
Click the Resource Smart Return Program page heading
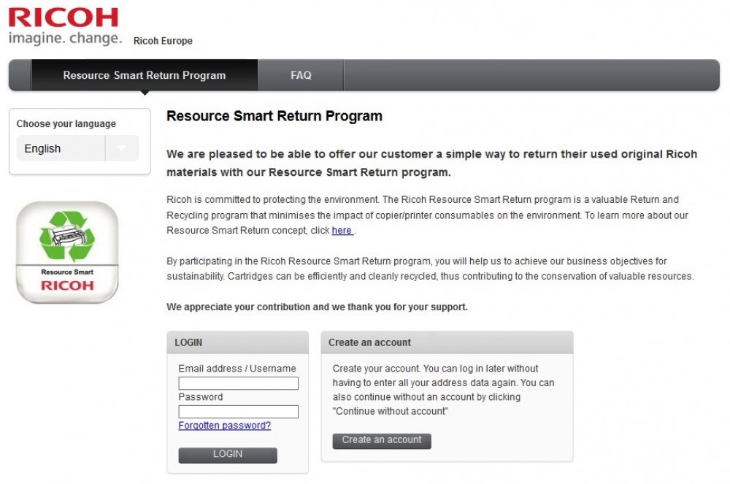(x=274, y=116)
